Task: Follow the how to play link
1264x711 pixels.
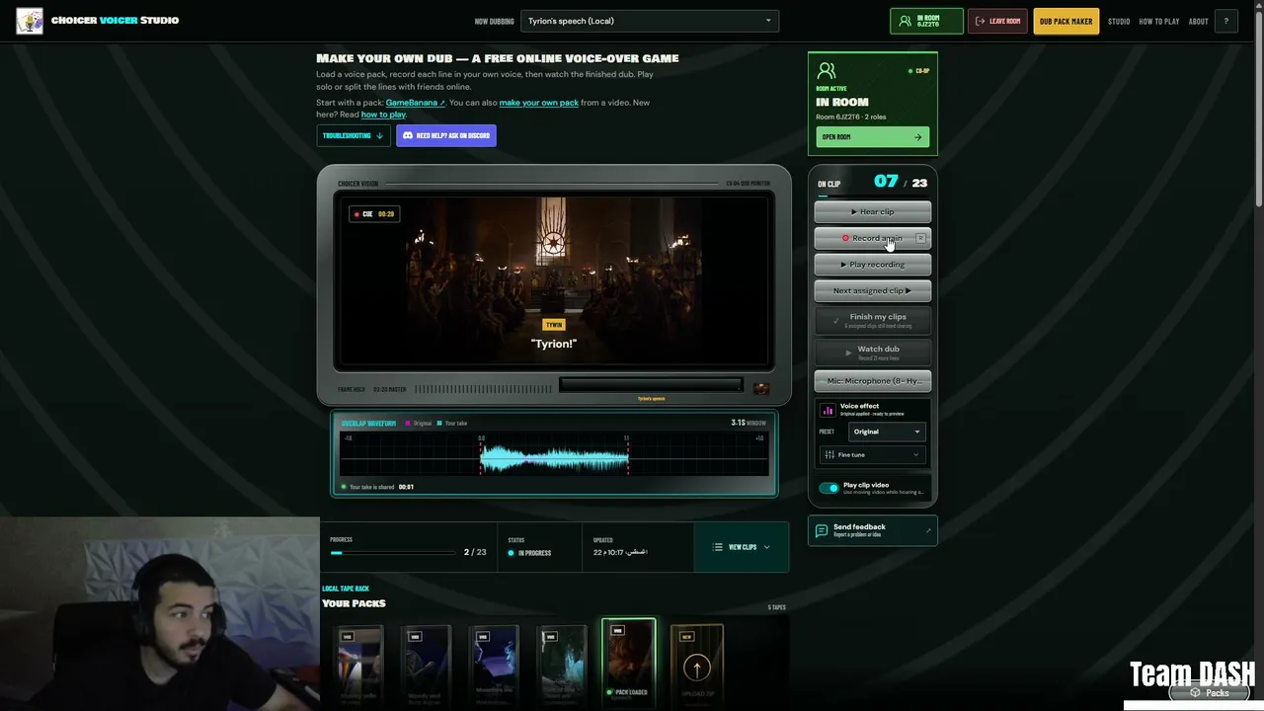Action: [383, 115]
